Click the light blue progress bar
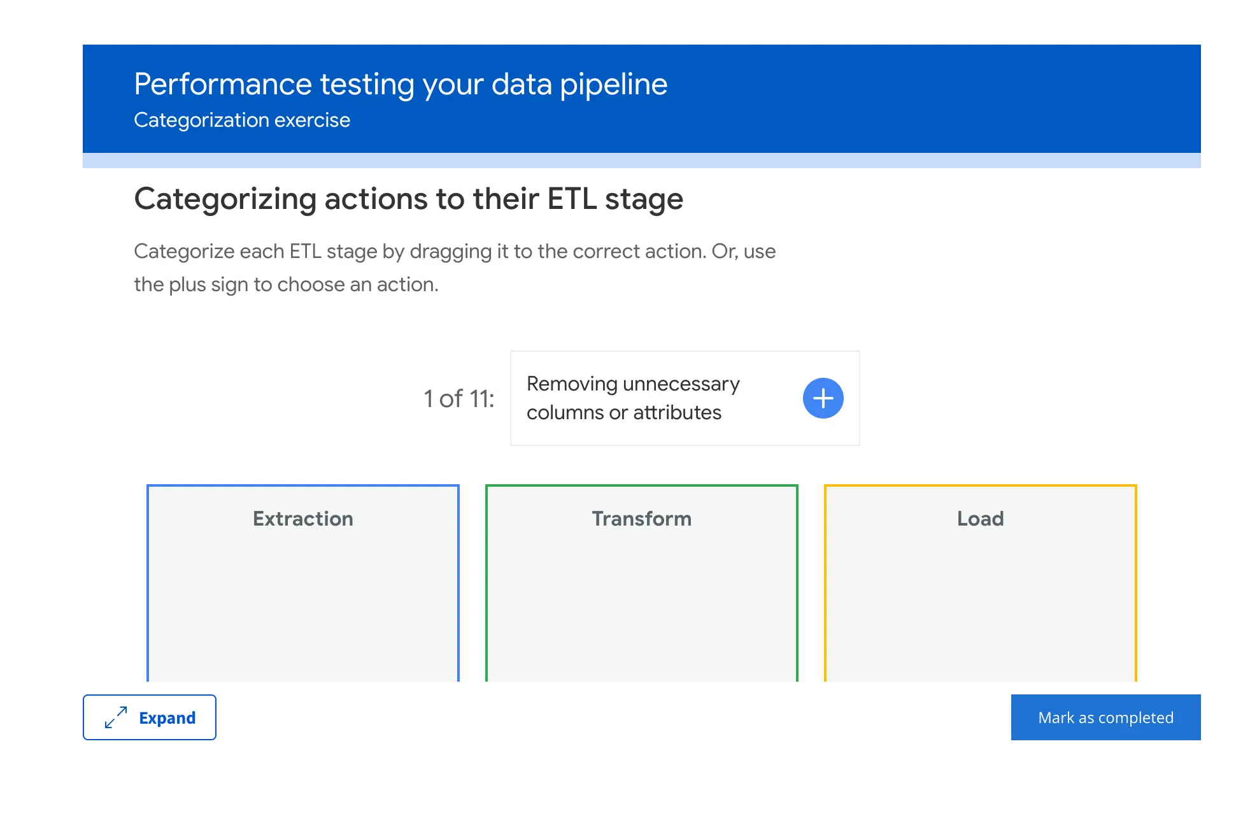1257x818 pixels. [x=641, y=161]
